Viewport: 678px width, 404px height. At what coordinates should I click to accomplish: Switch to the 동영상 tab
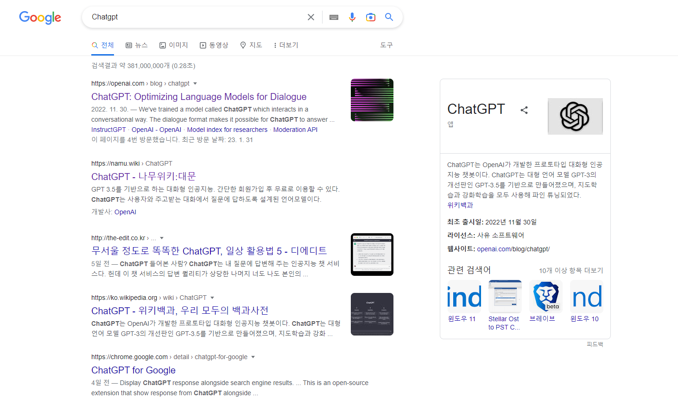click(x=214, y=45)
